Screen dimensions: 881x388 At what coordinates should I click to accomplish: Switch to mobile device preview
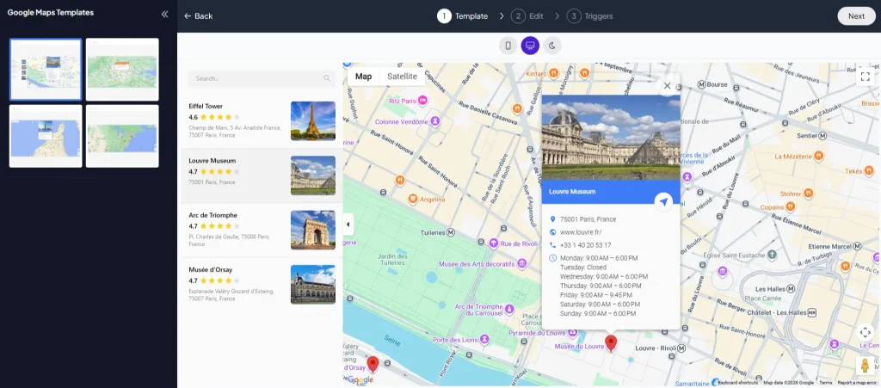click(508, 46)
